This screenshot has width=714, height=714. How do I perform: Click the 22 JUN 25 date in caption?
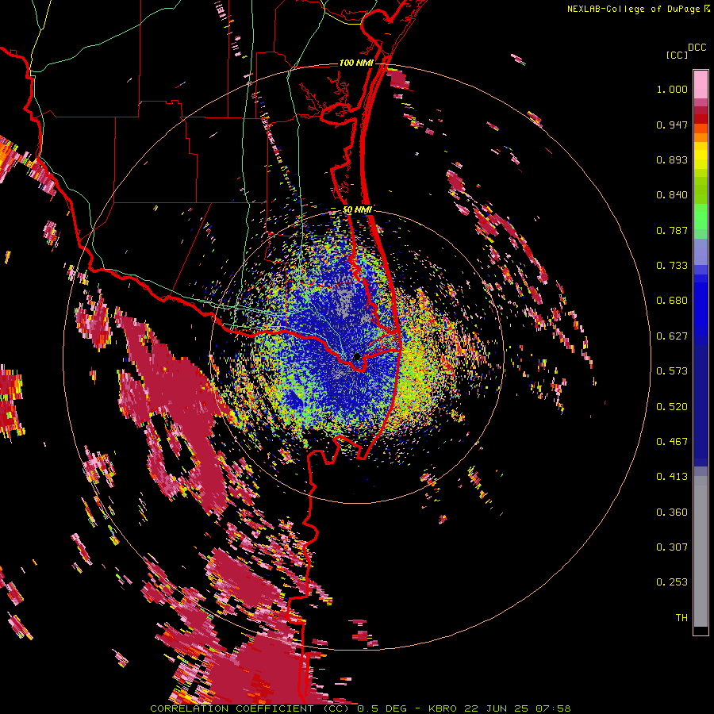click(497, 708)
